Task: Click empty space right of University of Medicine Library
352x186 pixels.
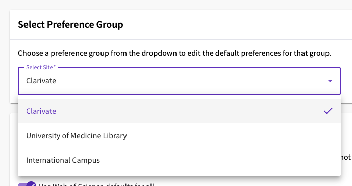Action: (x=234, y=136)
